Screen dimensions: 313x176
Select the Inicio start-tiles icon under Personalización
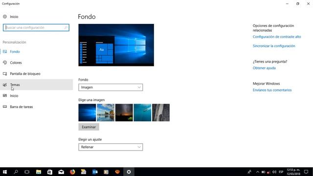point(5,96)
